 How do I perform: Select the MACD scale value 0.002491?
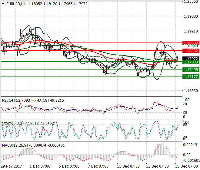191,145
